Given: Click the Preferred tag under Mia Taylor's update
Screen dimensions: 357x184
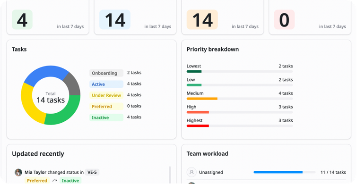Looking at the screenshot, I should (37, 181).
